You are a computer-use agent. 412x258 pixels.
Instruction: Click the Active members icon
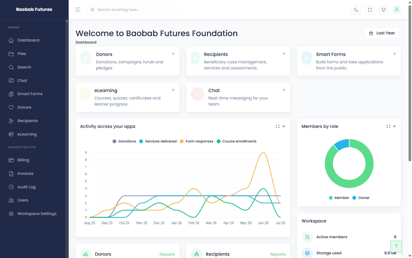coord(307,237)
